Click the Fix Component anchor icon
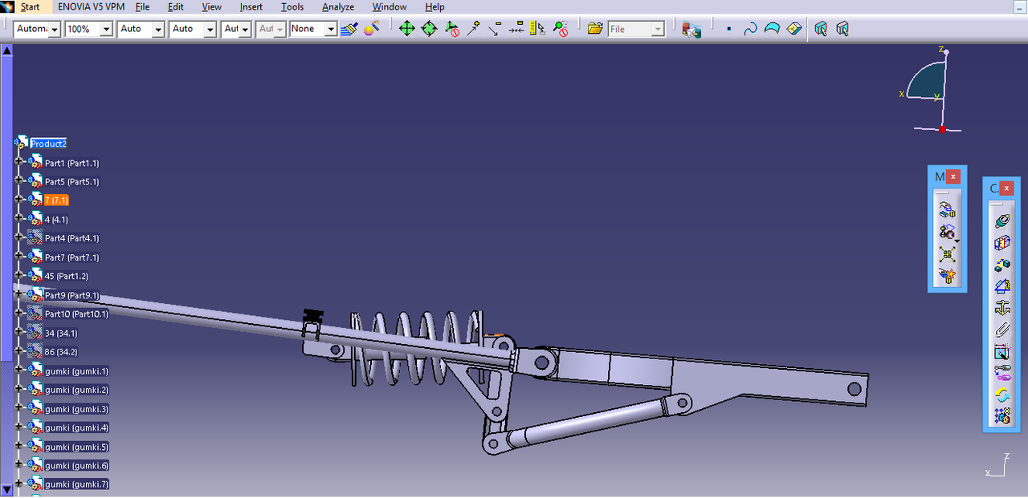1028x498 pixels. coord(1001,307)
